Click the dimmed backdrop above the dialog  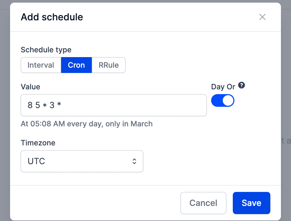(145, 1)
